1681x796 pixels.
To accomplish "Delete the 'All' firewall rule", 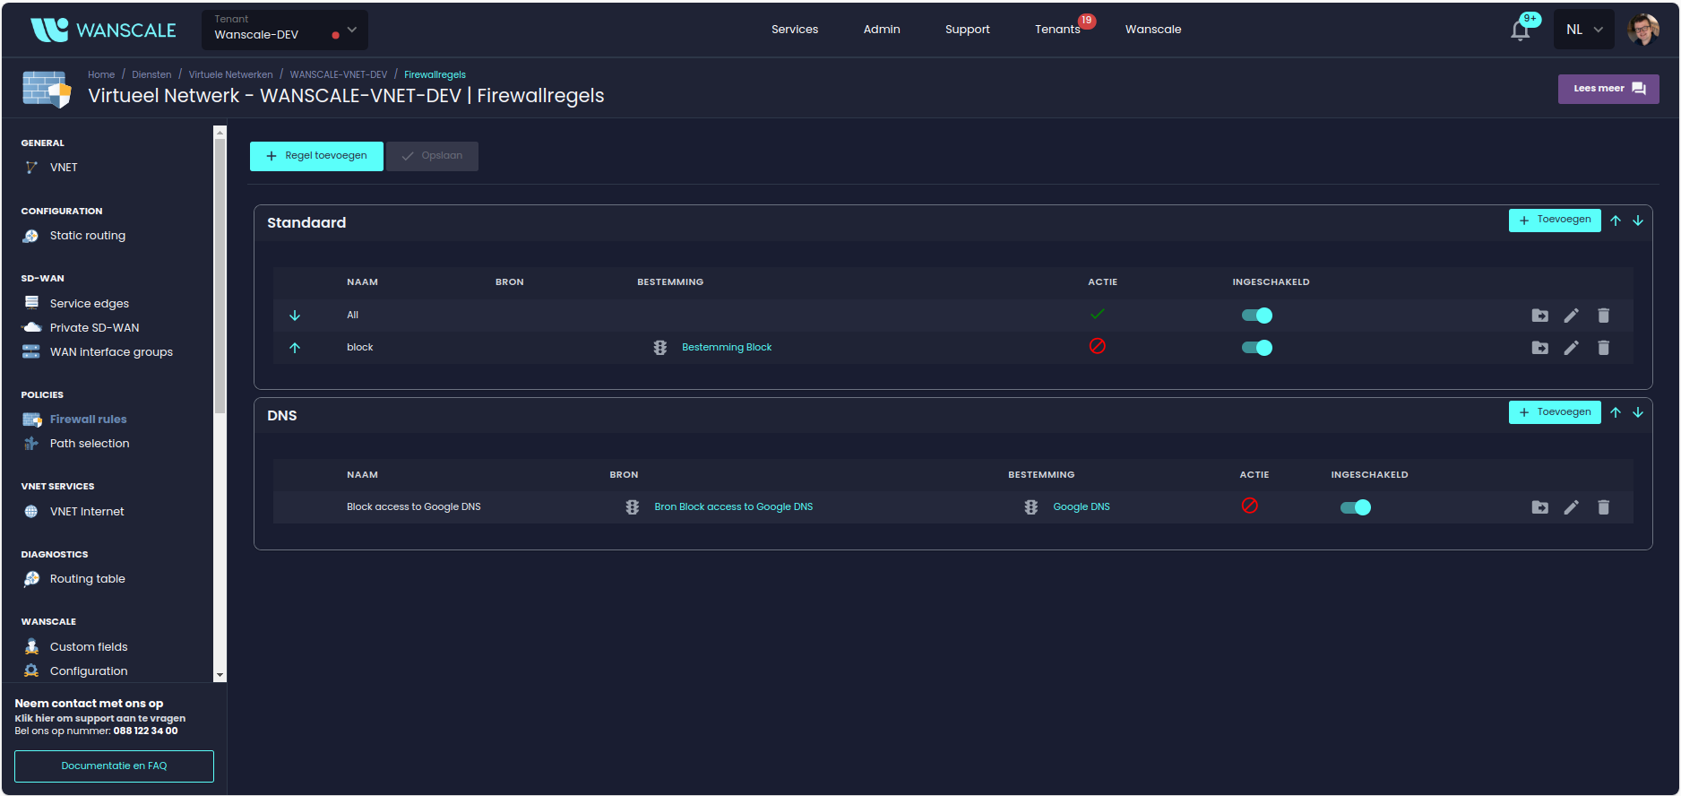I will 1603,316.
